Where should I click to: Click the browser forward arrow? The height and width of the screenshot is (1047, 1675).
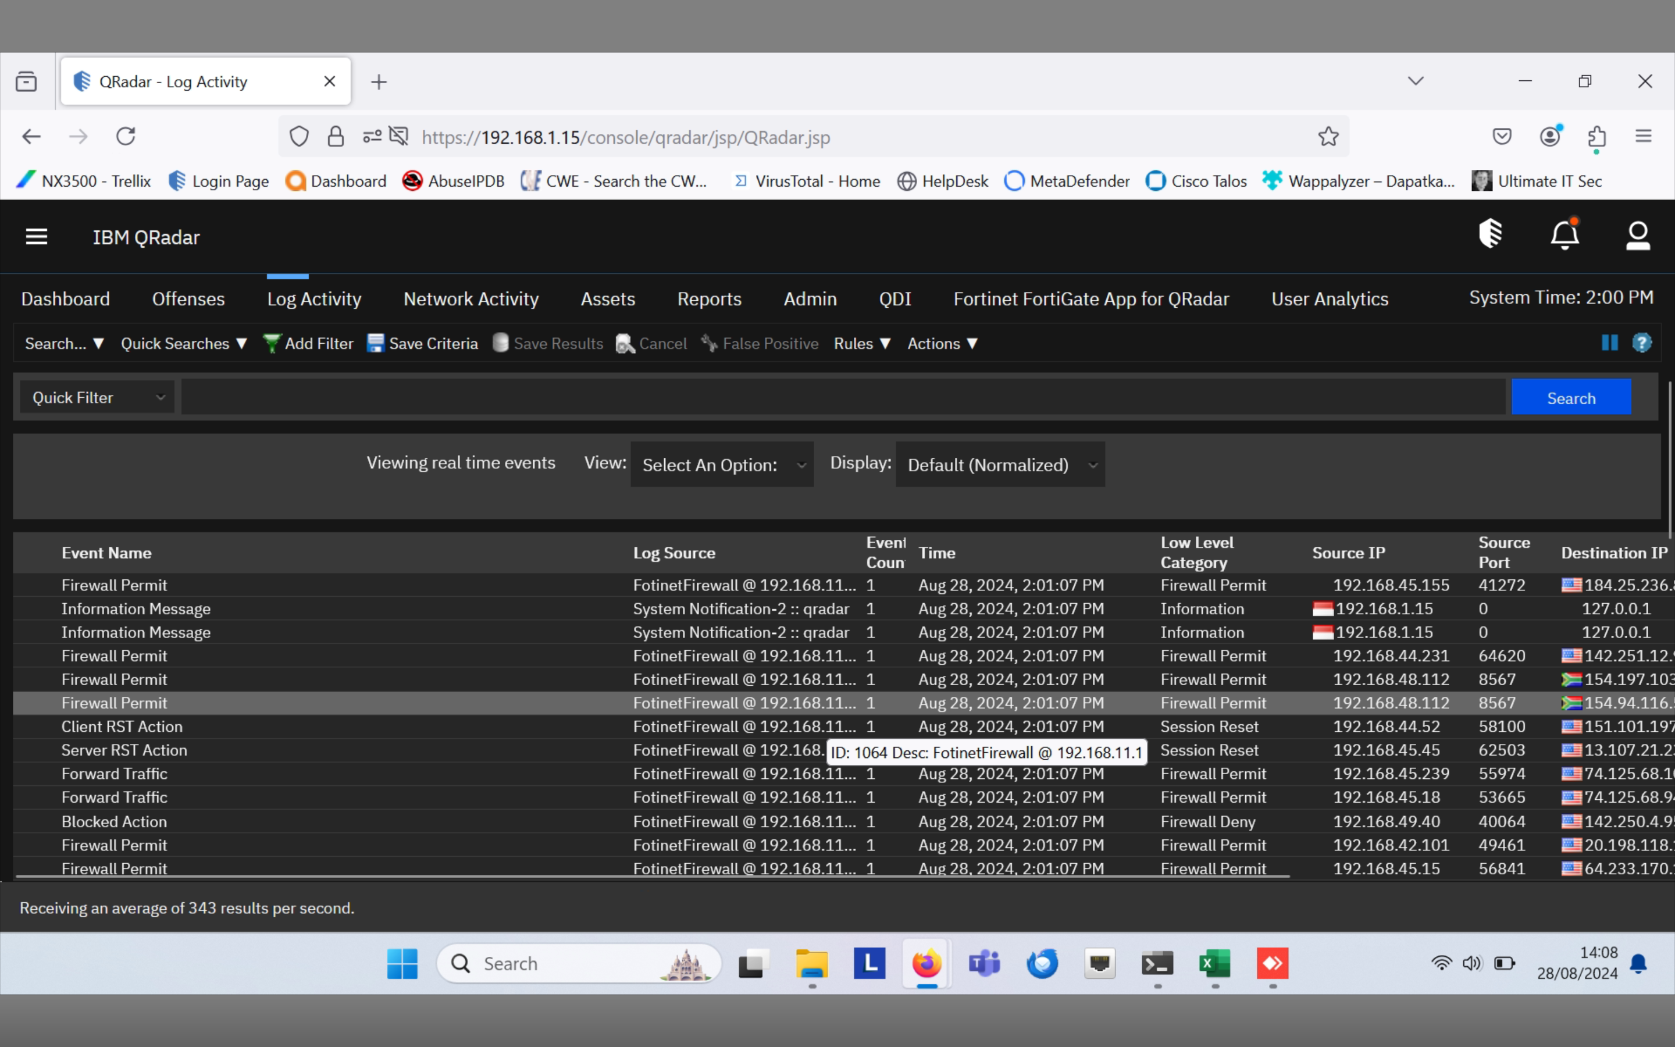[78, 137]
